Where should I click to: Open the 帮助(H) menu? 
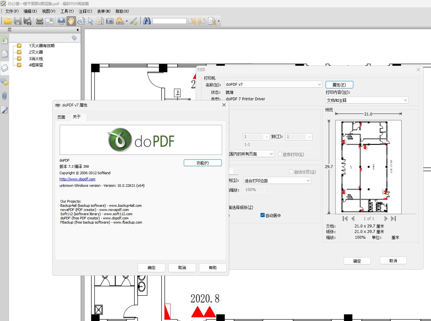[x=122, y=11]
